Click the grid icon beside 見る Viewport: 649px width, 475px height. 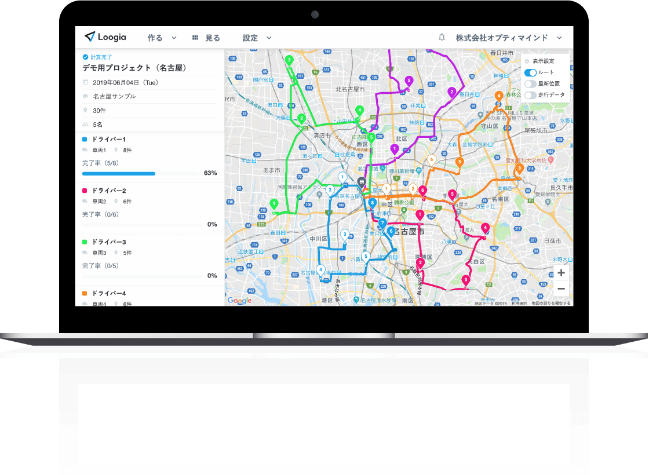click(x=195, y=38)
